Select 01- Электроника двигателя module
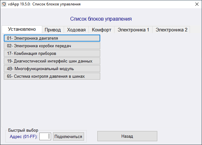The image size is (202, 145). 52,38
